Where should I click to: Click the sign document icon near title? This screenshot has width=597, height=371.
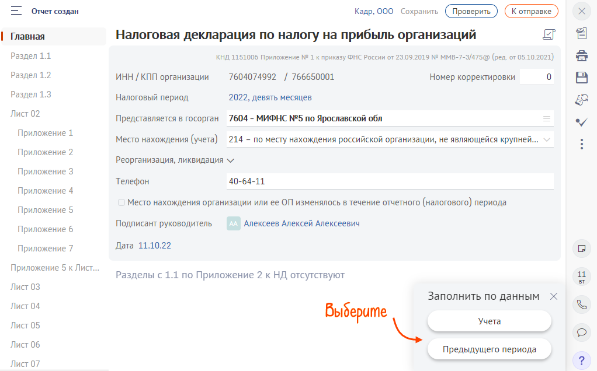pyautogui.click(x=549, y=35)
